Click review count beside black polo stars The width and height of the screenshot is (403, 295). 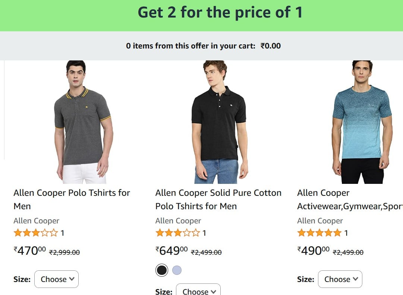point(204,233)
